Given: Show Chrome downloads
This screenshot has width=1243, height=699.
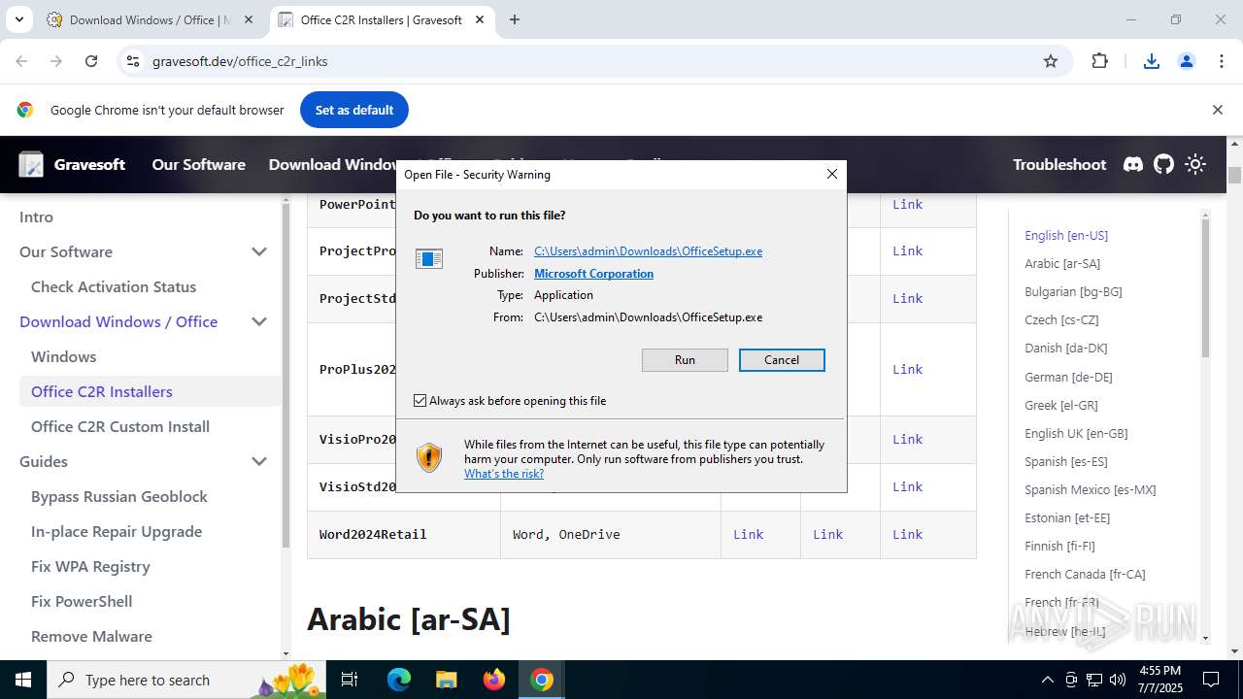Looking at the screenshot, I should tap(1151, 61).
